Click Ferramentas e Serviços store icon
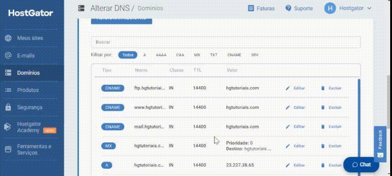The image size is (392, 176). 8,149
